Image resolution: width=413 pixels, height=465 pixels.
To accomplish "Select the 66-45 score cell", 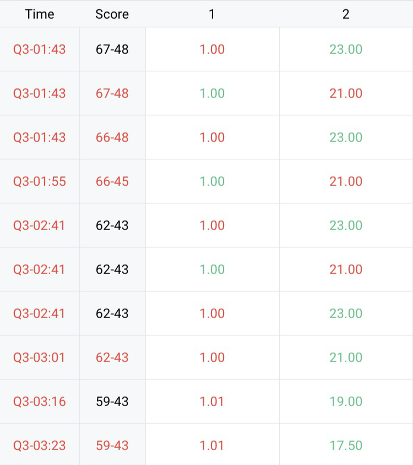I will pyautogui.click(x=112, y=182).
